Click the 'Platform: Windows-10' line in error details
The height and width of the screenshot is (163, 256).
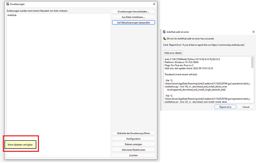[x=181, y=62]
